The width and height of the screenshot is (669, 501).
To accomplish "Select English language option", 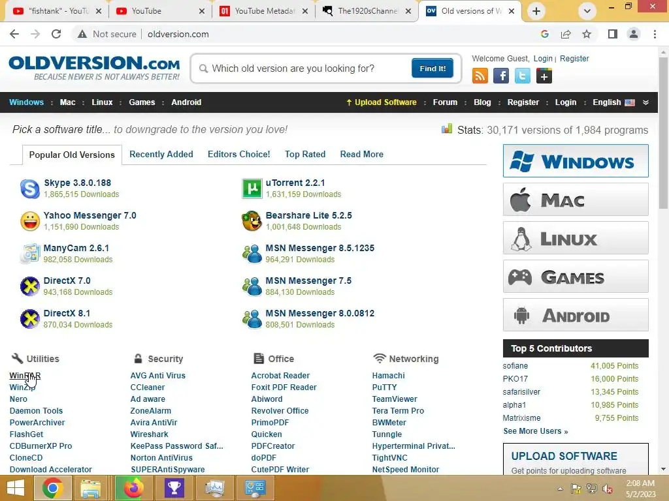I will point(613,102).
